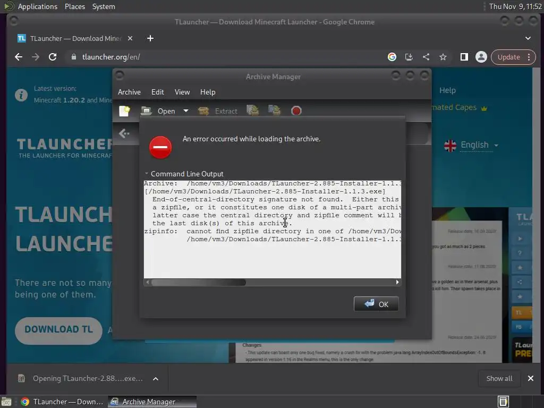Click the scroll left arrow of output box
This screenshot has width=544, height=408.
click(148, 283)
